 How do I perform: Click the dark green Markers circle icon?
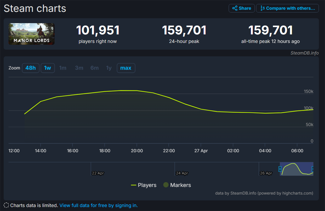[166, 185]
